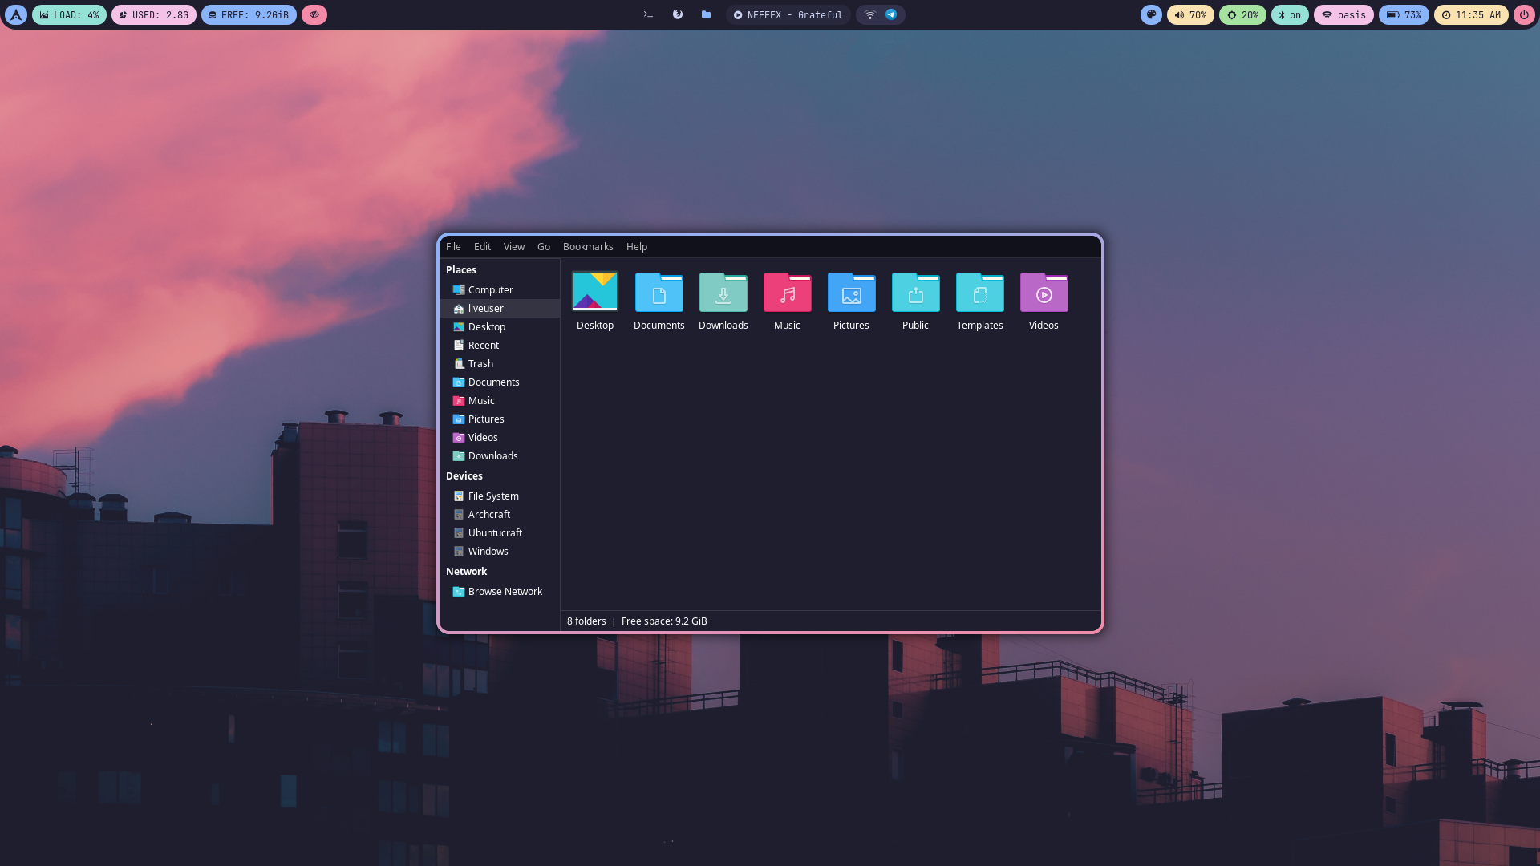
Task: Click the color palette icon in top bar
Action: (1151, 14)
